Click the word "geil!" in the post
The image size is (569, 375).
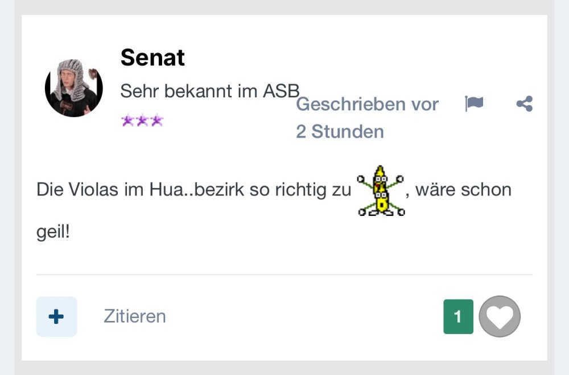coord(52,232)
